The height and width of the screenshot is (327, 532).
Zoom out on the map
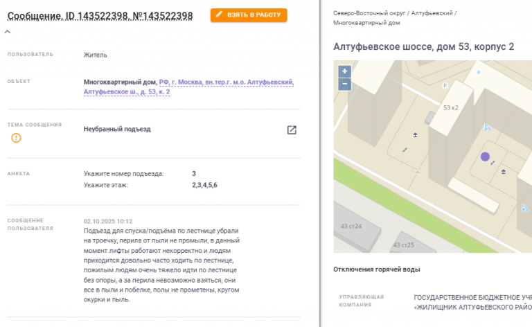344,85
